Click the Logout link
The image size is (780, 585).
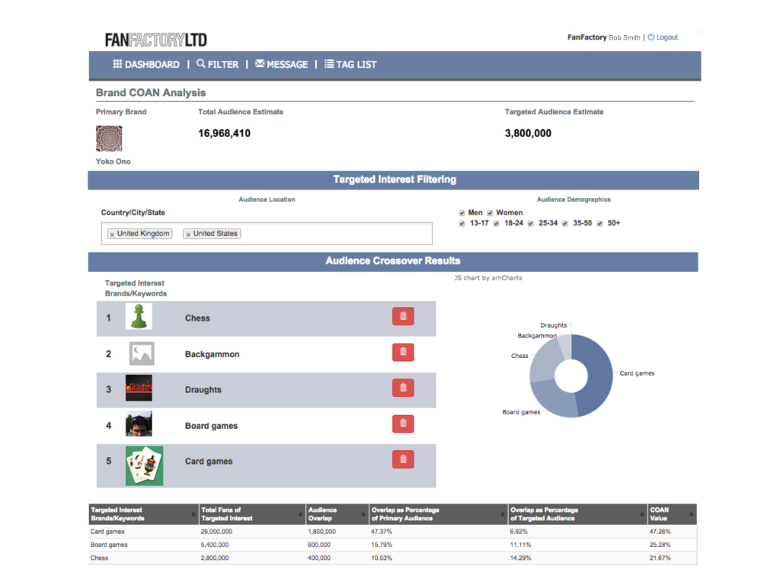coord(667,37)
